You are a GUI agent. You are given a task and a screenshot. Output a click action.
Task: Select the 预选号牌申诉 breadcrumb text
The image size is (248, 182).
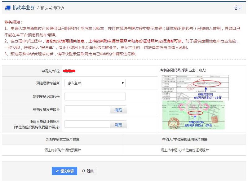point(52,8)
